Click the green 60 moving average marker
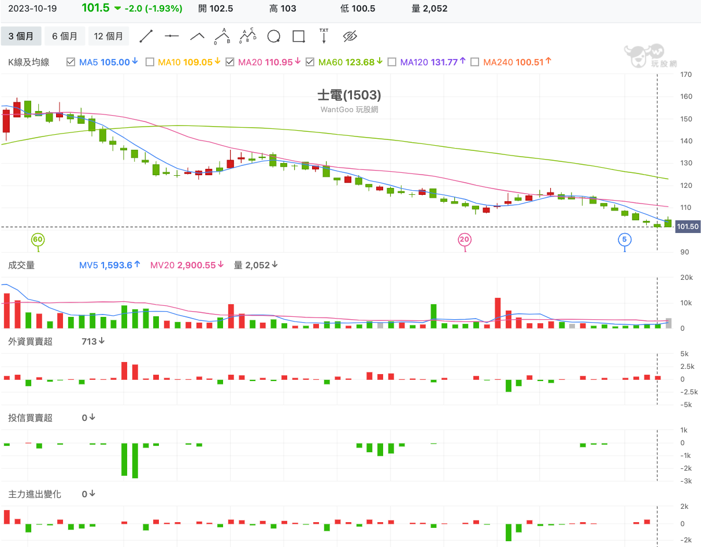 pos(38,239)
